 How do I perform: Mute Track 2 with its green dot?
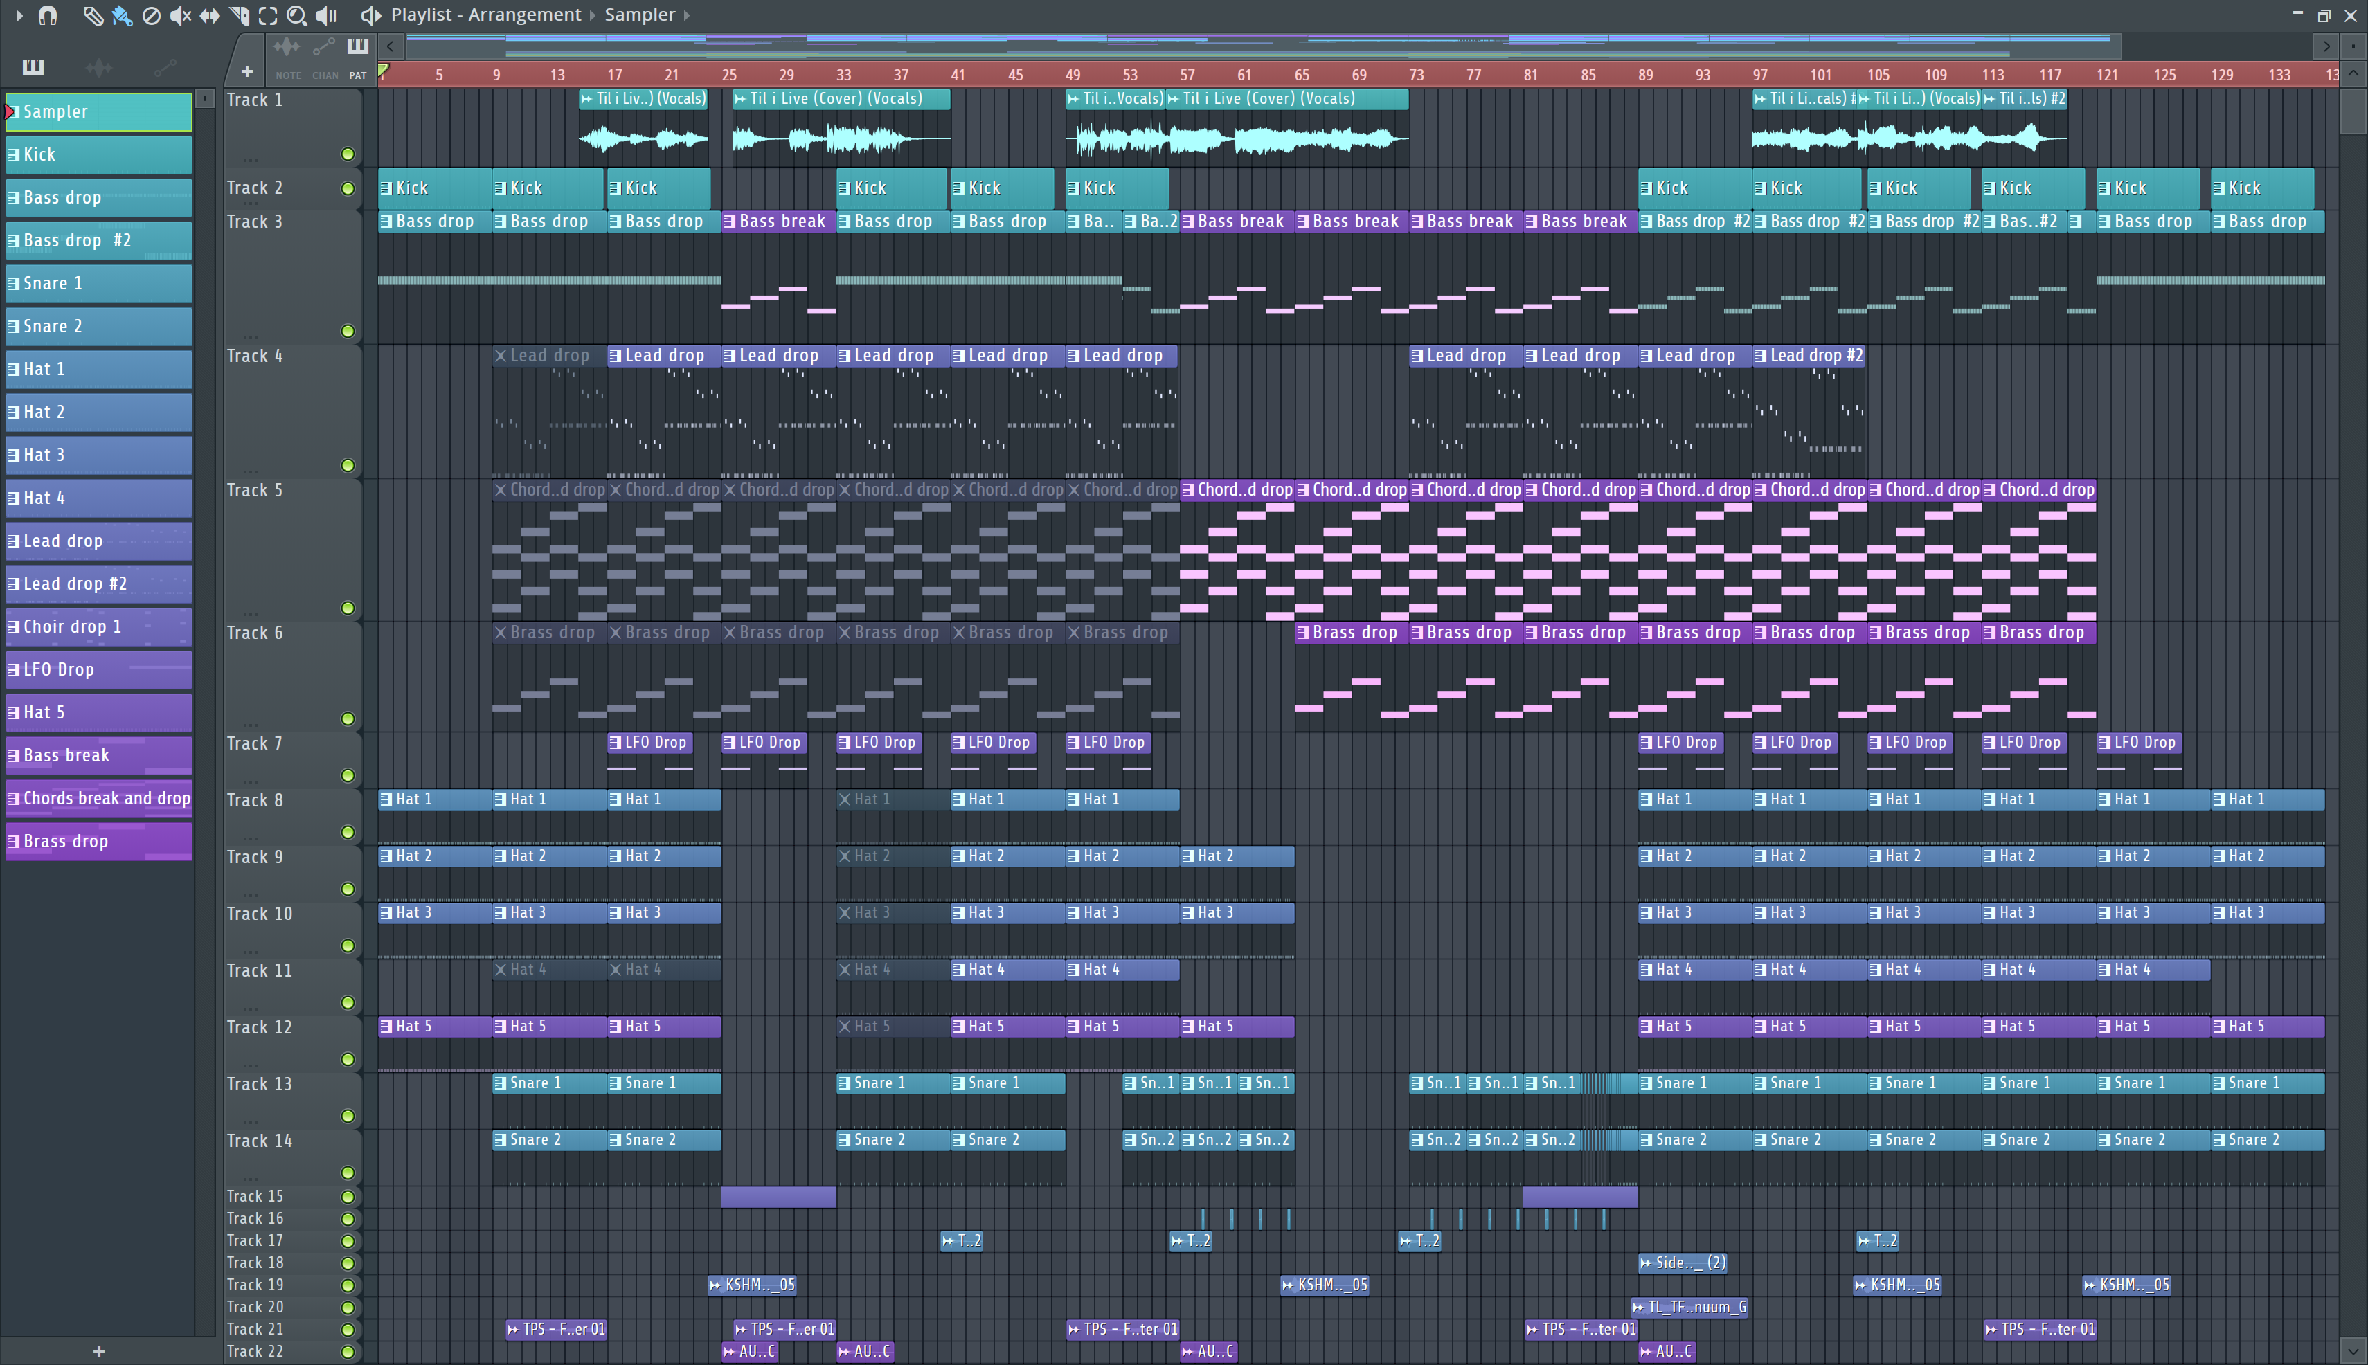[348, 188]
